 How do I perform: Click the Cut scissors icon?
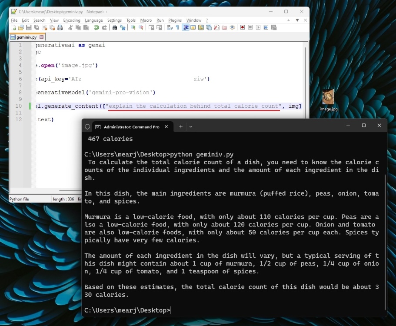click(x=70, y=27)
